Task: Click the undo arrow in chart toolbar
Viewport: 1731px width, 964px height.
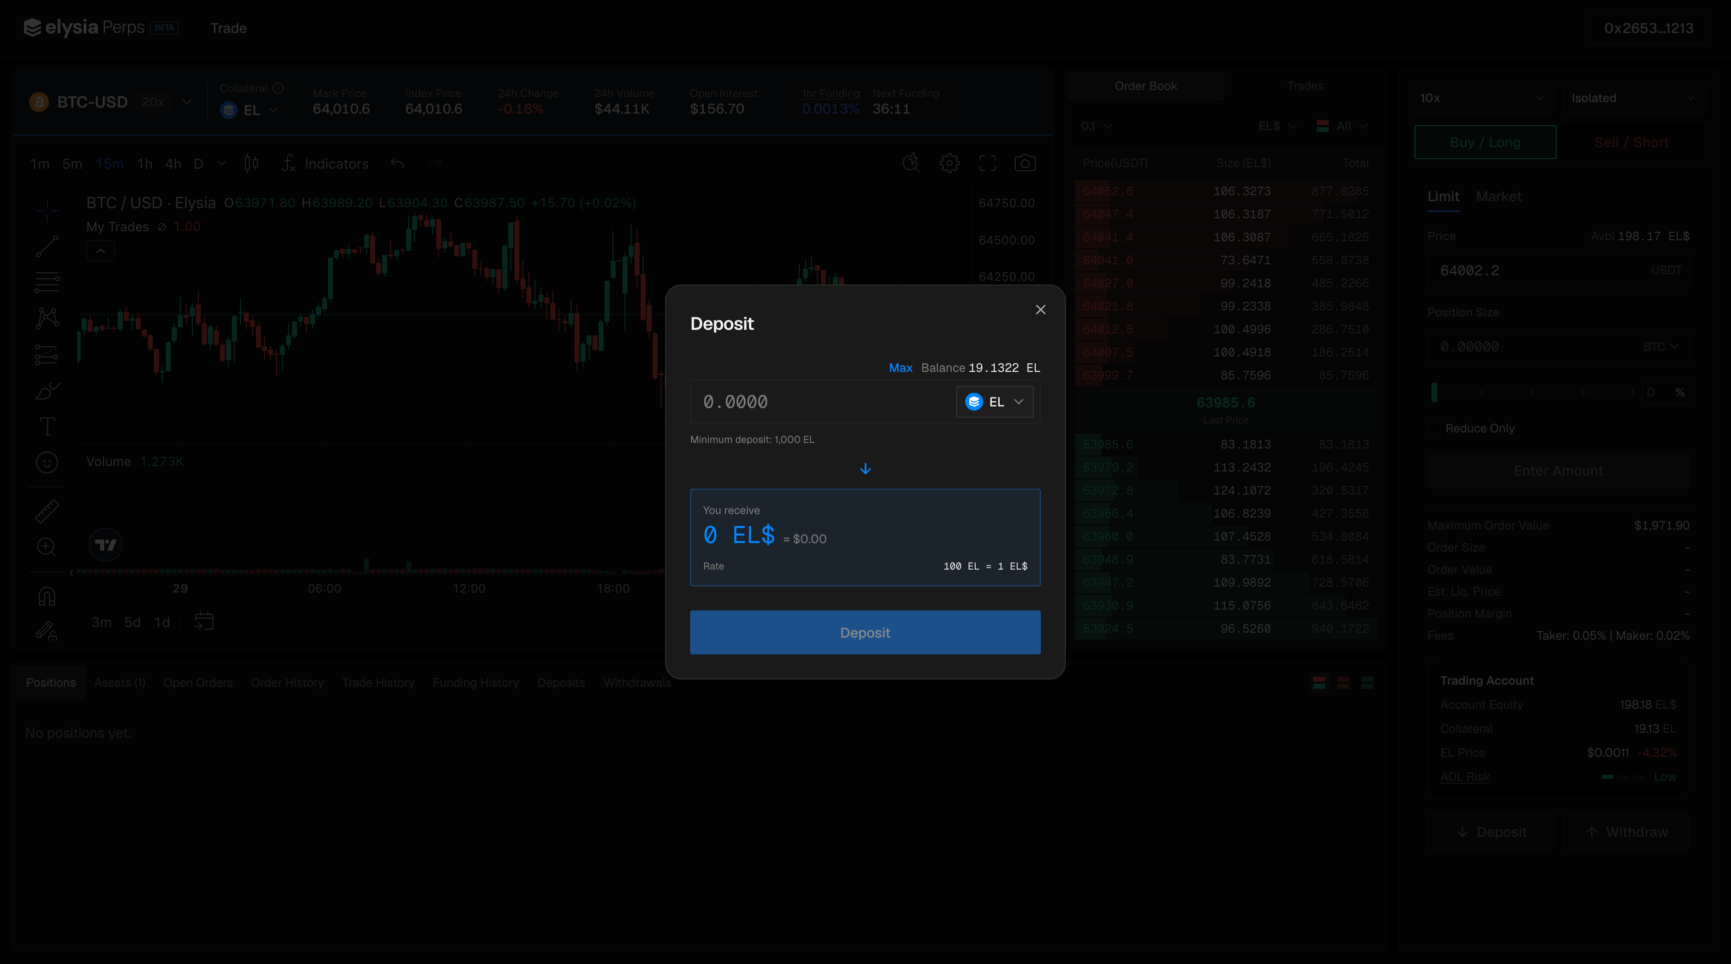Action: pos(397,164)
